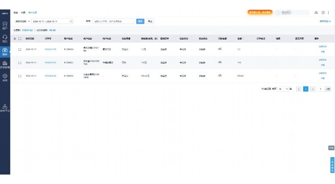The image size is (335, 184).
Task: Click the received total ¥0.00
Action: (x=52, y=30)
